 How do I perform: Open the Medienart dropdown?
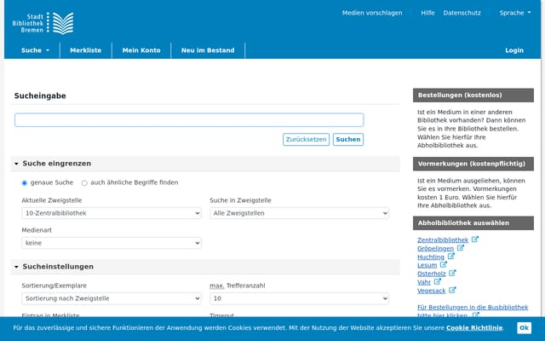coord(112,243)
